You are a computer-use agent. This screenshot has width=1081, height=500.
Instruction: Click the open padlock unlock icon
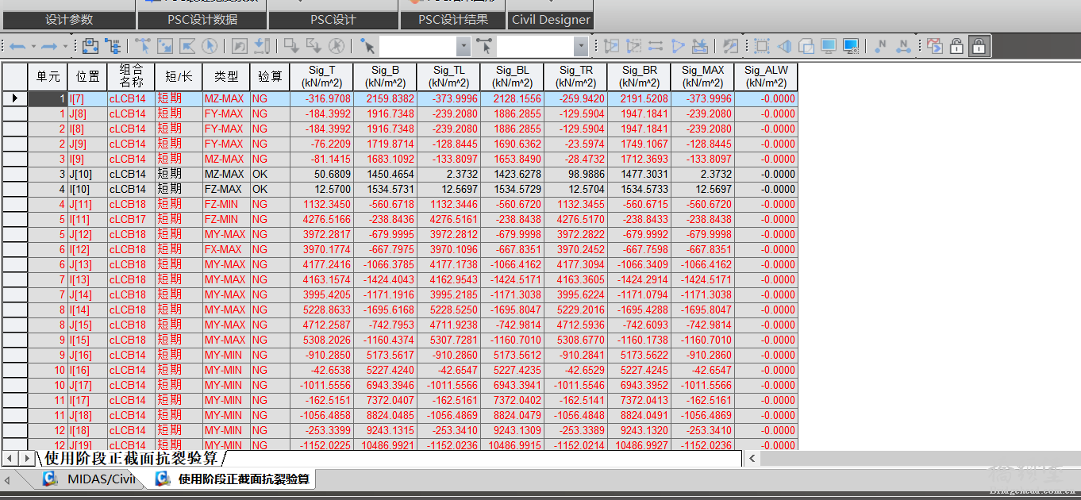click(956, 47)
